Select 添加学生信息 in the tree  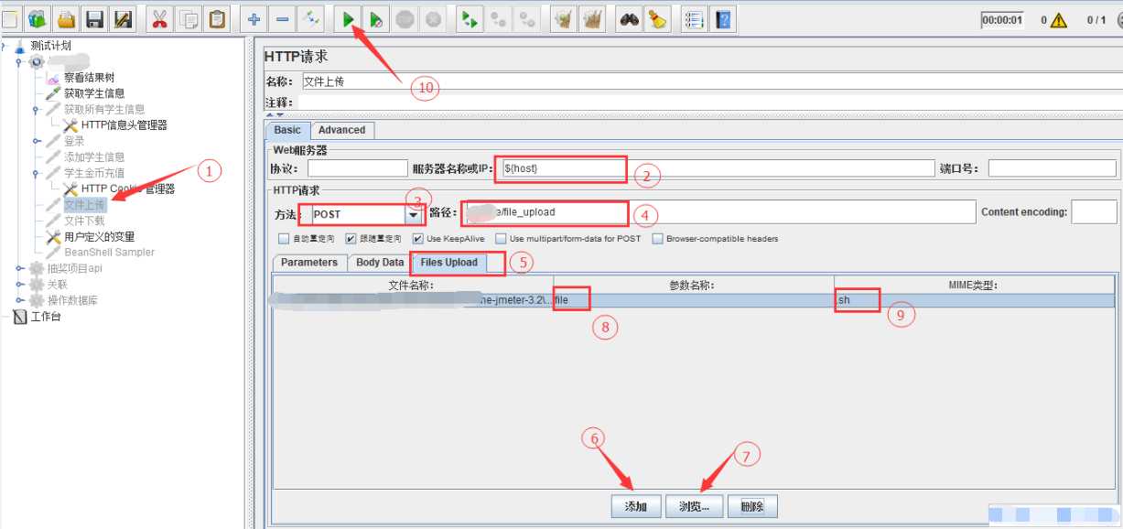(x=94, y=157)
